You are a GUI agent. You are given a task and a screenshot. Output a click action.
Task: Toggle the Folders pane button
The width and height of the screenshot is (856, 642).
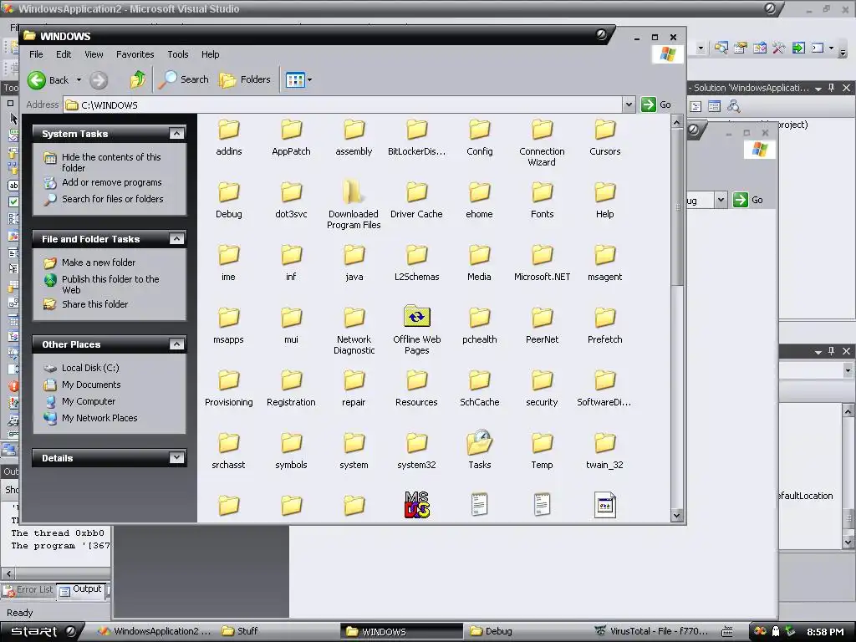click(245, 79)
